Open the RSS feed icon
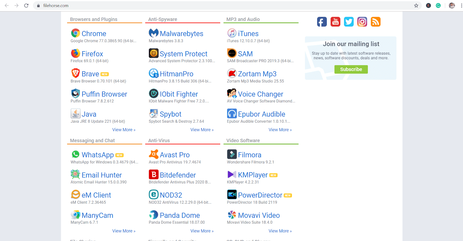This screenshot has width=463, height=241. (x=376, y=22)
